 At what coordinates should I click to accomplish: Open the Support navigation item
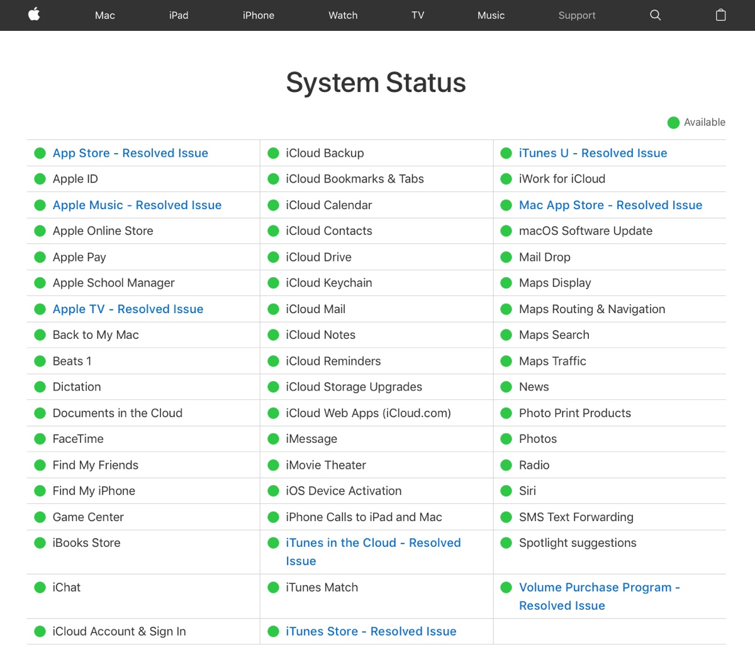point(577,15)
